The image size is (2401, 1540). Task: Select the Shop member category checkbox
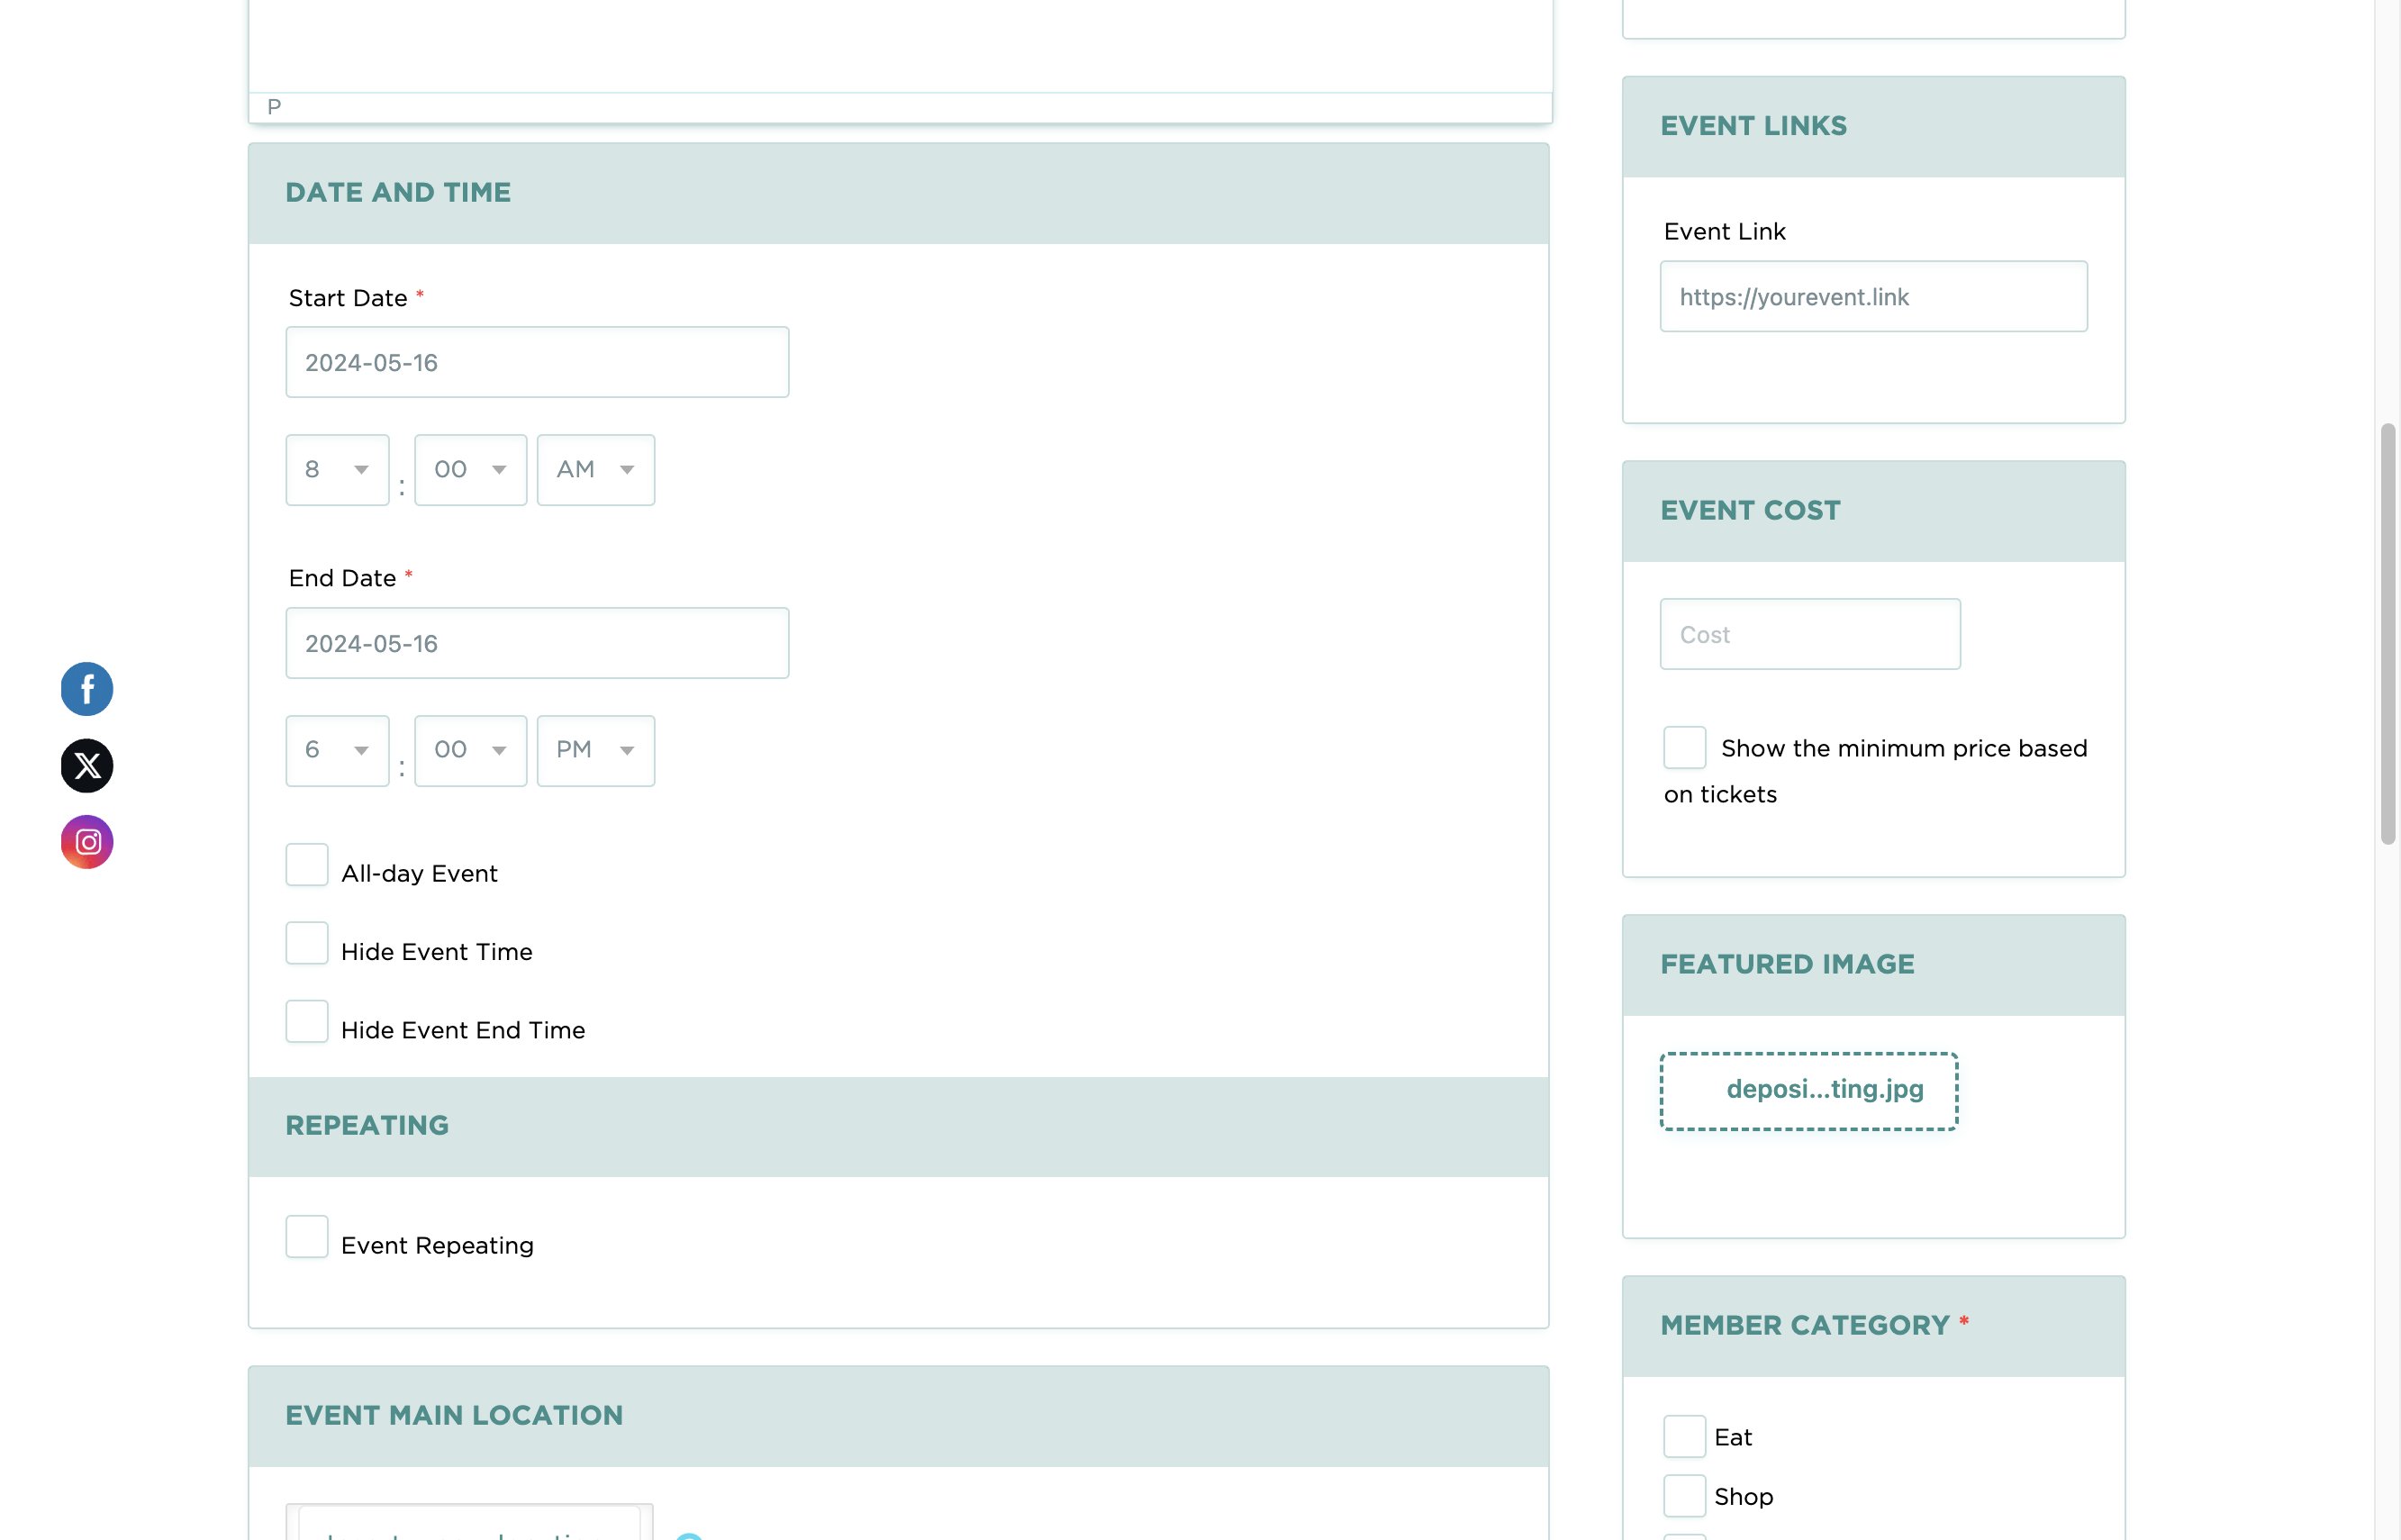point(1685,1496)
